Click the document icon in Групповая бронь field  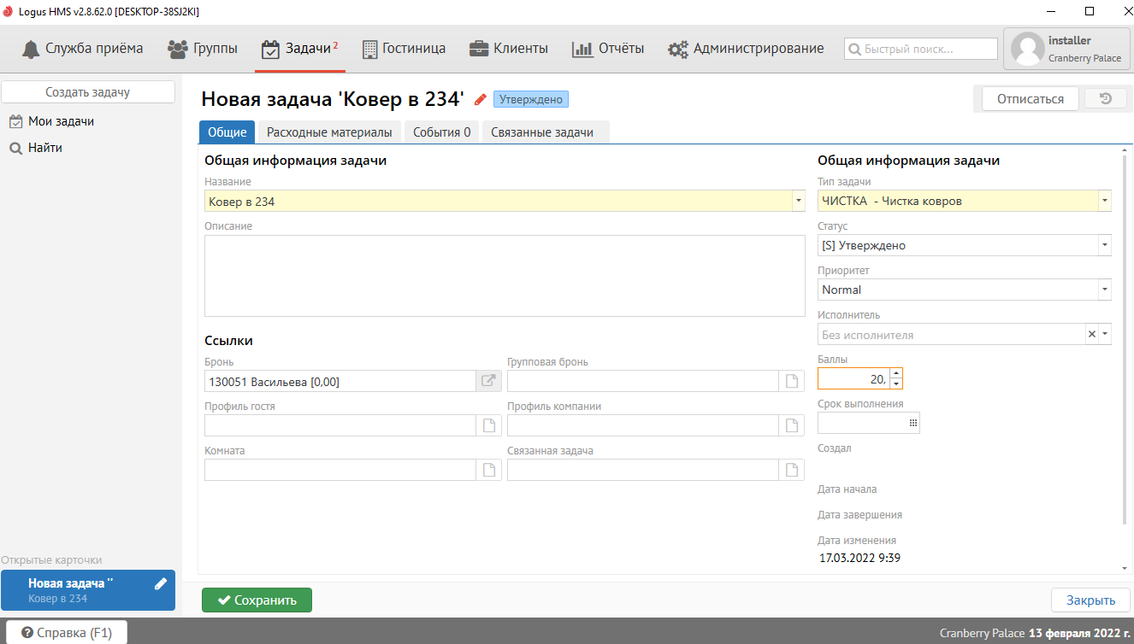click(792, 381)
